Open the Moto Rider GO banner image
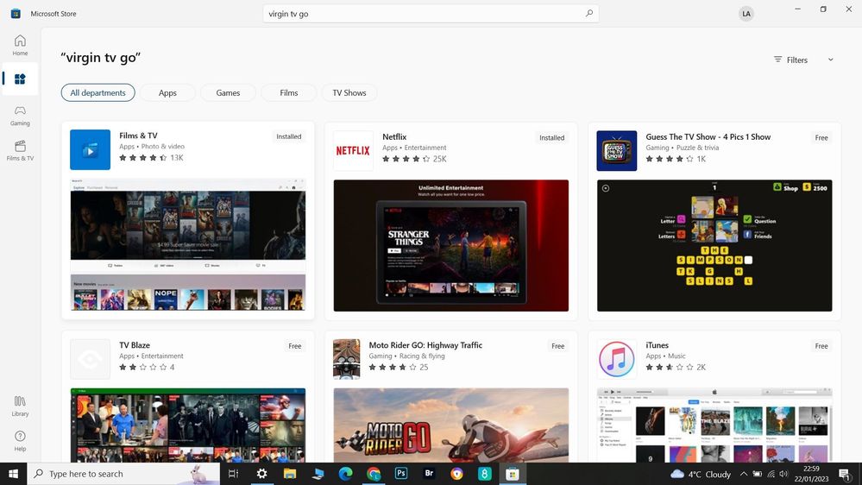Screen dimensions: 862x485 click(x=450, y=425)
